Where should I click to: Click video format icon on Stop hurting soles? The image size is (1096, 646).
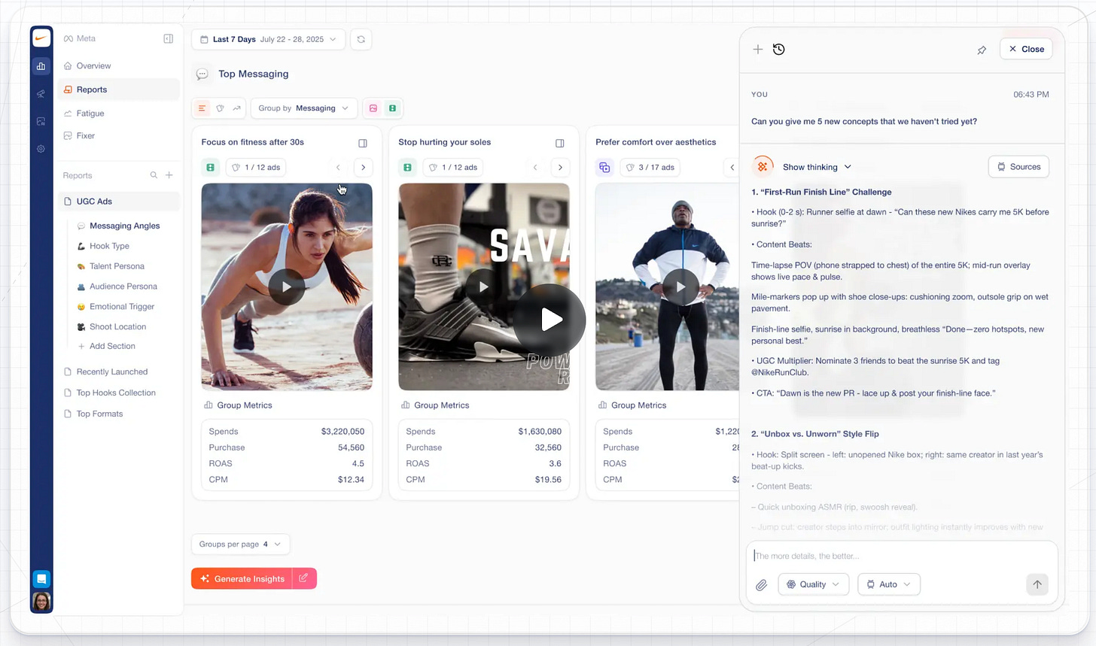pyautogui.click(x=408, y=167)
